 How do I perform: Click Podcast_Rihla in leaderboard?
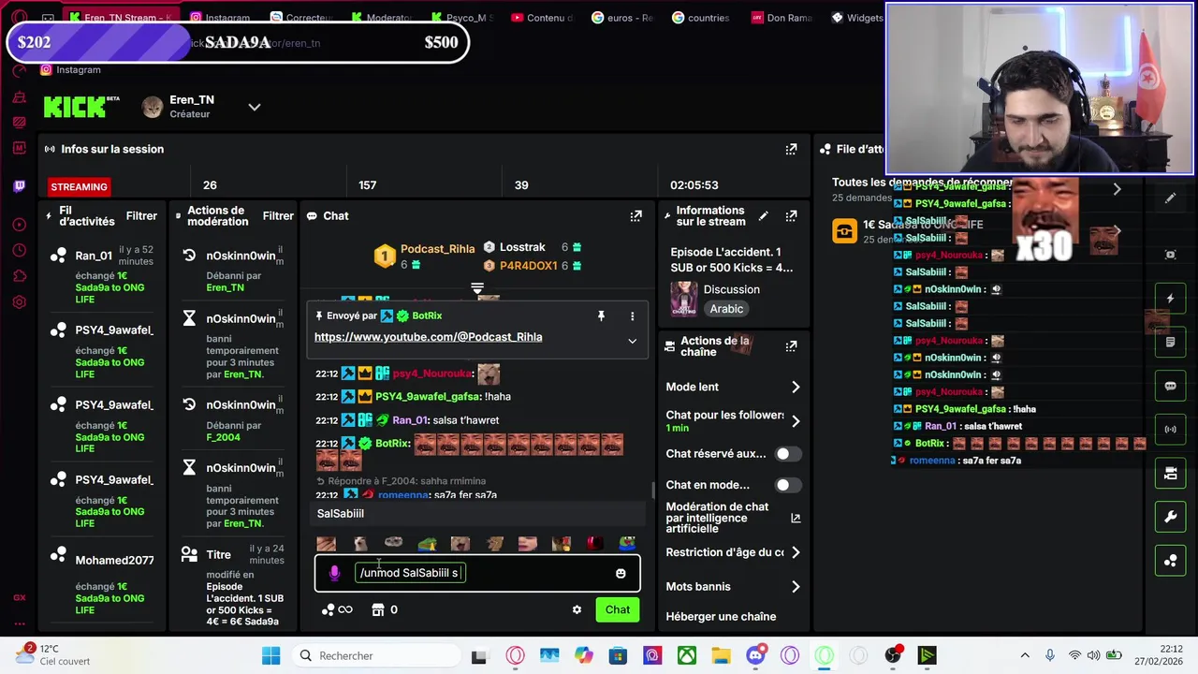click(437, 249)
